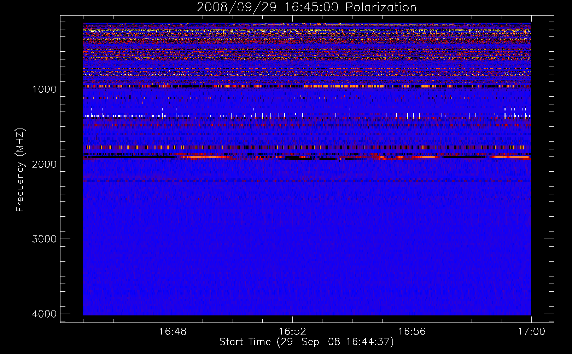Click the orange-black striped band near 1780 MHz
The height and width of the screenshot is (354, 572).
pos(307,147)
